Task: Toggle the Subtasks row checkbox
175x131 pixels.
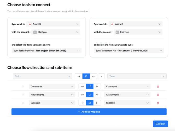Action: coord(23,103)
